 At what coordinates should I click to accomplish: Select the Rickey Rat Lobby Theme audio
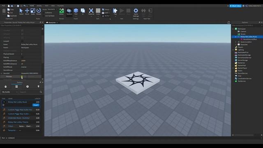[x=21, y=122]
